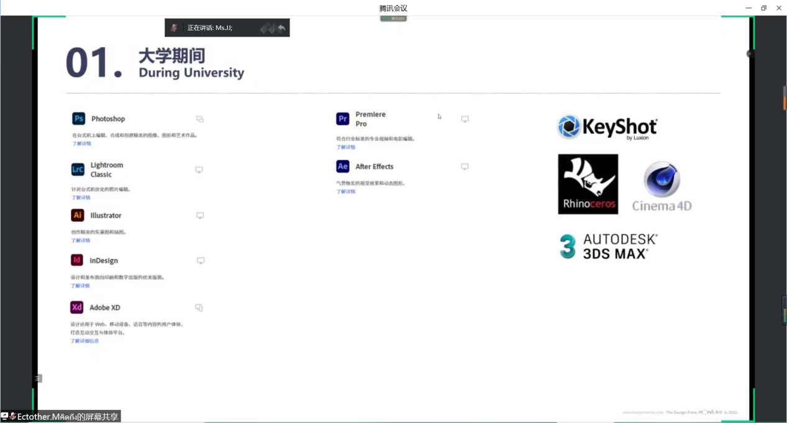Click the InDesign Id icon
Viewport: 787px width, 423px height.
coord(77,260)
